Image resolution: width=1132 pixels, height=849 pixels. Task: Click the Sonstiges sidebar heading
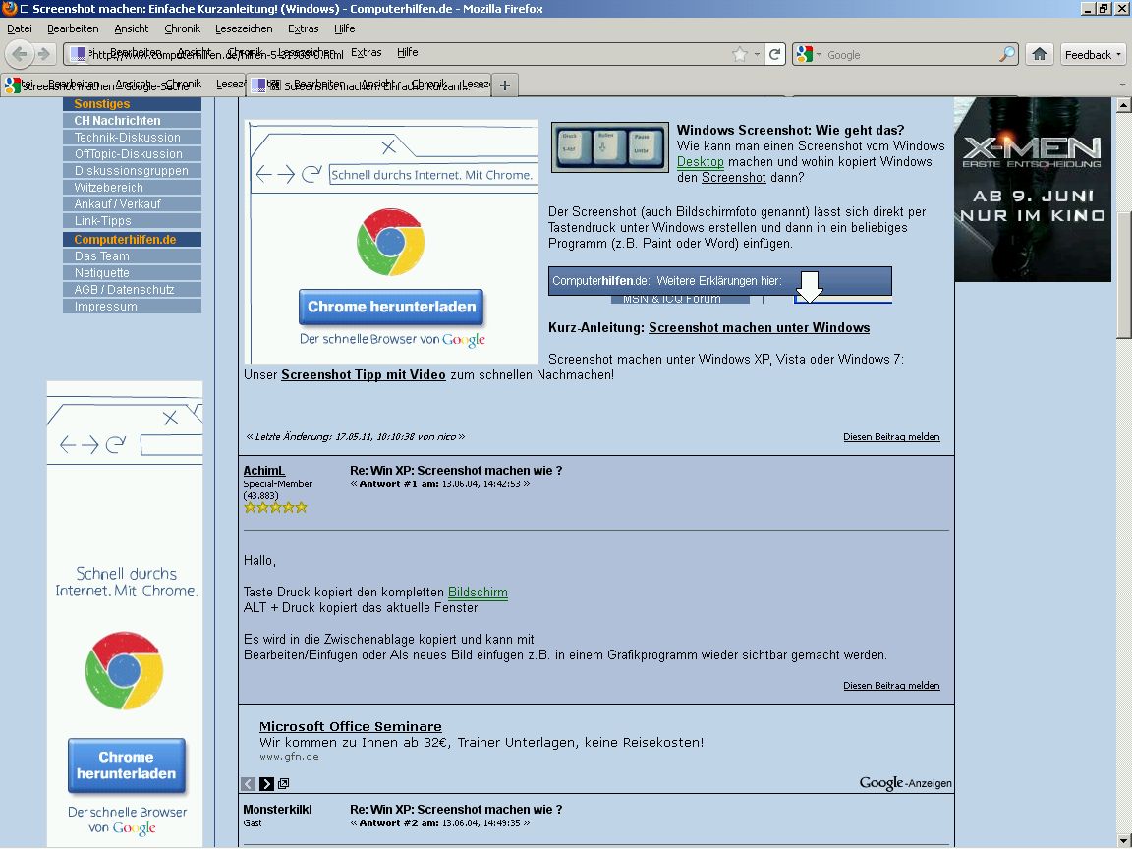coord(132,104)
